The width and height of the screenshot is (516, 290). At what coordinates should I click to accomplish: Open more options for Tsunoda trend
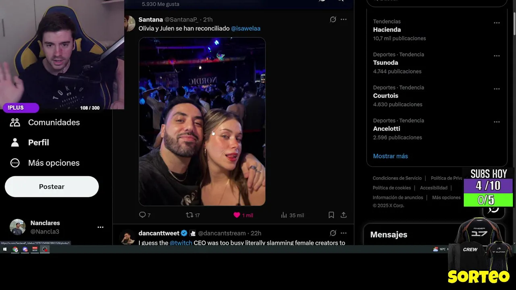click(x=497, y=56)
